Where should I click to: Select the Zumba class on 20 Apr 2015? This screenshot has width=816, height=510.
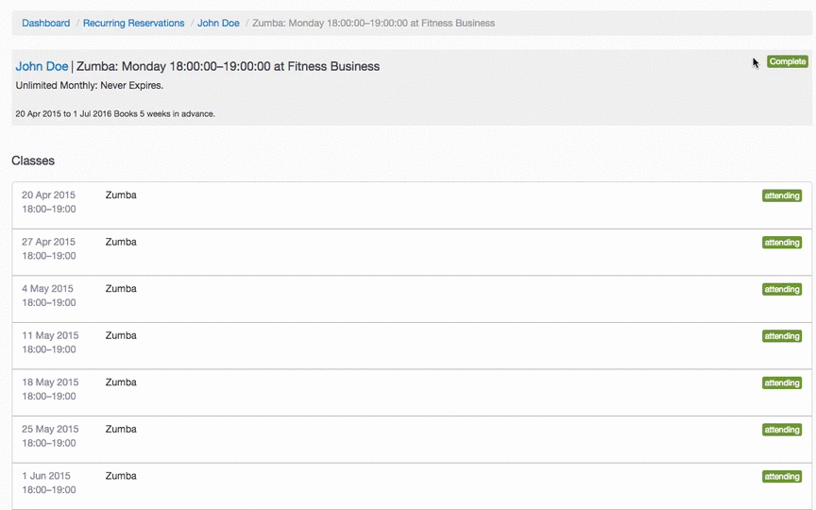(x=121, y=195)
